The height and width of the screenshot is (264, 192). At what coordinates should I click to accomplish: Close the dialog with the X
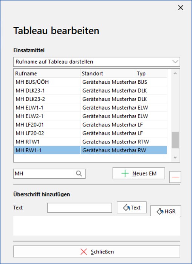pos(181,8)
